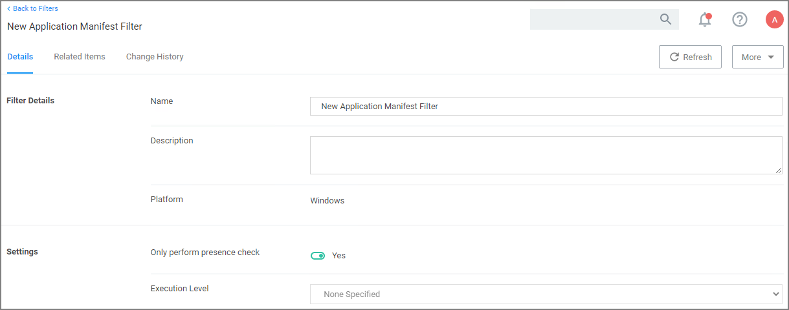Click the Filter Details section heading
The image size is (789, 310).
(30, 101)
